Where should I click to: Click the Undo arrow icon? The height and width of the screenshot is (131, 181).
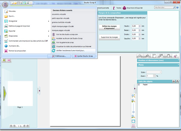140,56
